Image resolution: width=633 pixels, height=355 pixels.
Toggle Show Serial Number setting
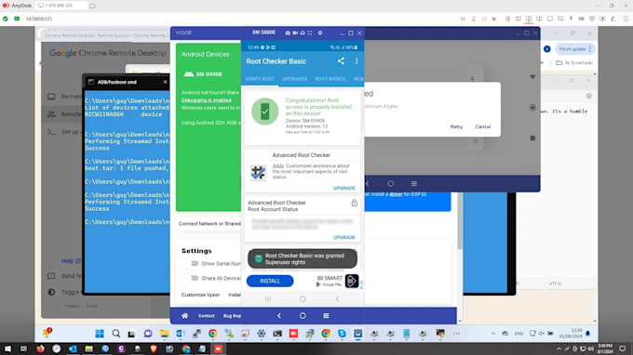coord(195,264)
